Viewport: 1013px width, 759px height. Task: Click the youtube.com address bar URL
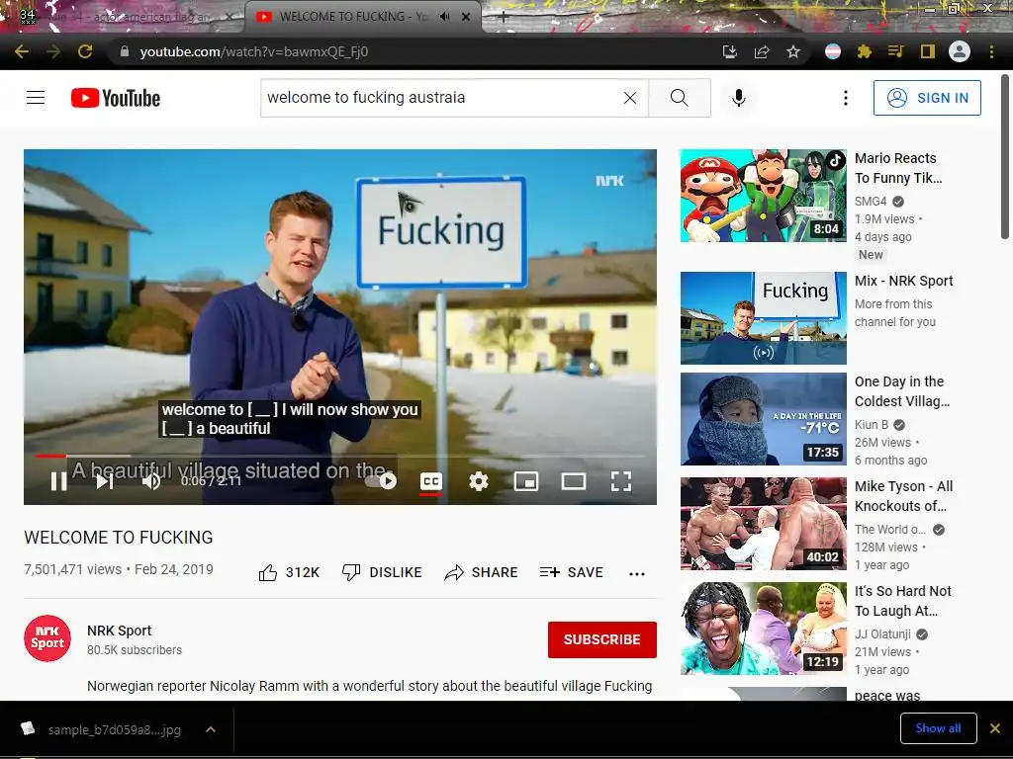point(254,51)
